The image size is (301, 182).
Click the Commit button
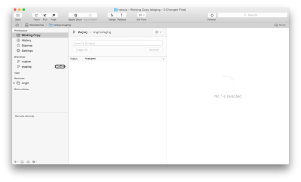[x=154, y=50]
